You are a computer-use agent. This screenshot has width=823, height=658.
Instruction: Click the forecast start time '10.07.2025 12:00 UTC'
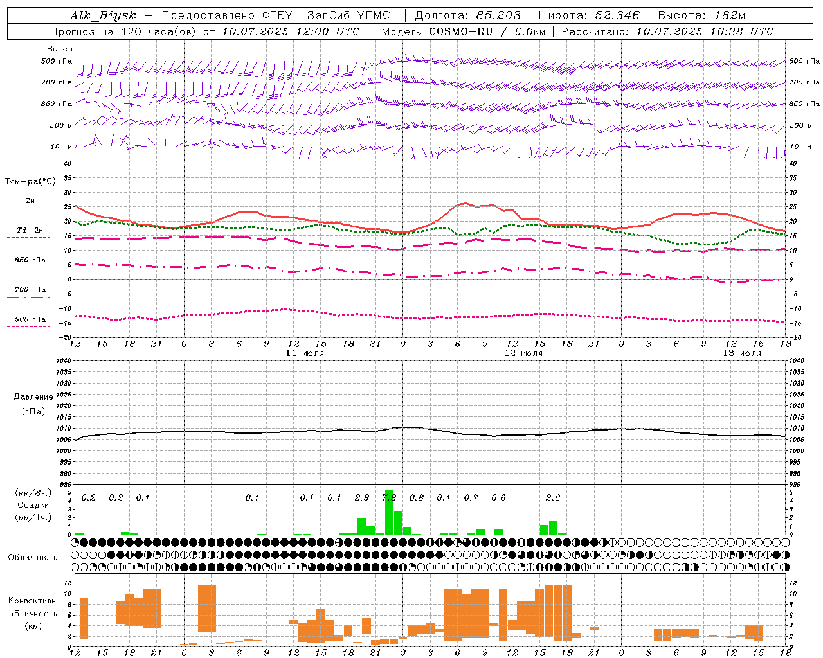(291, 31)
